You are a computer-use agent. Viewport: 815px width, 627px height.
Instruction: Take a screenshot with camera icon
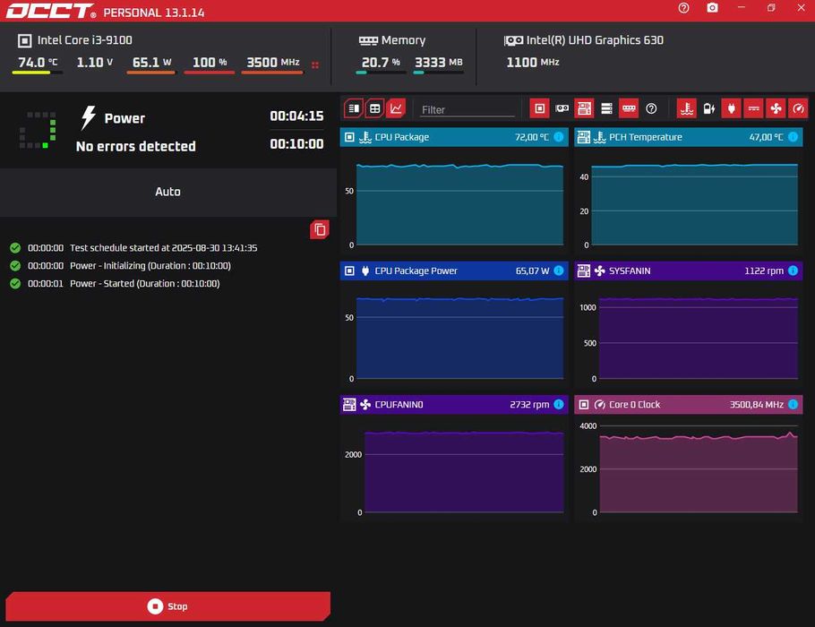click(x=713, y=8)
